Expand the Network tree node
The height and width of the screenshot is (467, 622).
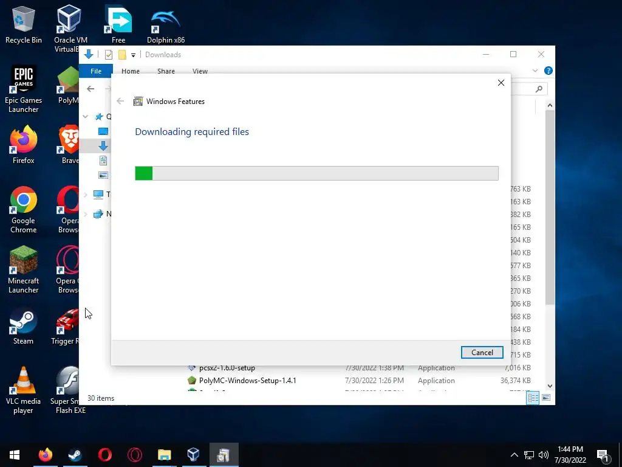[85, 214]
